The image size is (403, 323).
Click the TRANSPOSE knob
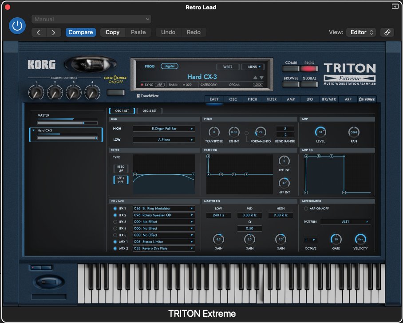(x=214, y=132)
